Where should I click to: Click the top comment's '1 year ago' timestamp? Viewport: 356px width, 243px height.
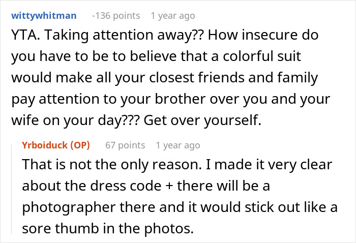coord(173,15)
